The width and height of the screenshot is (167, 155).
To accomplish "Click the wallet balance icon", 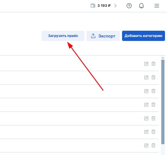I will point(93,5).
